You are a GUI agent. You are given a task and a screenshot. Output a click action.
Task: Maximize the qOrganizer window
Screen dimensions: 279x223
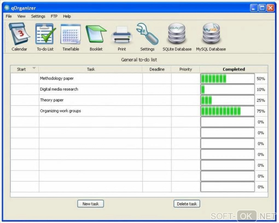tap(262, 8)
